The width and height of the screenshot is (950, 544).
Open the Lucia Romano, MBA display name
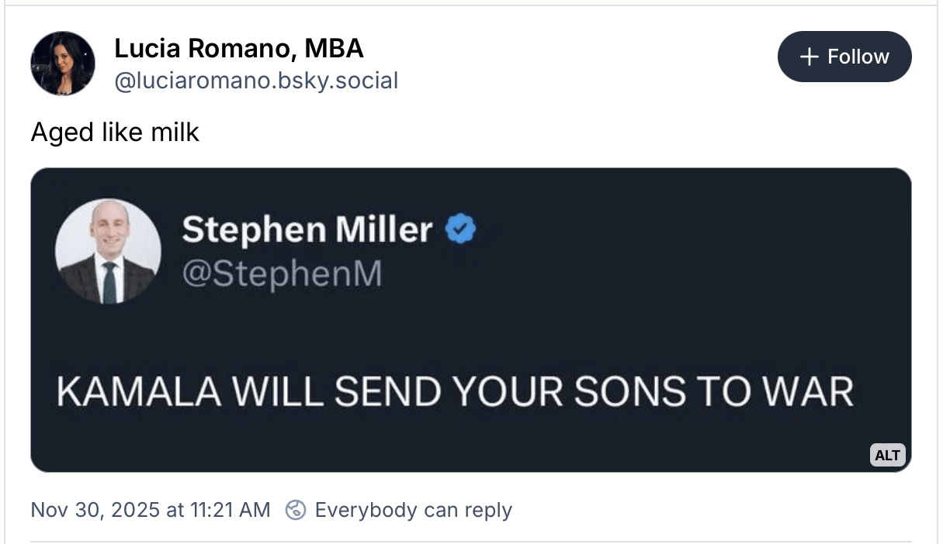coord(238,49)
